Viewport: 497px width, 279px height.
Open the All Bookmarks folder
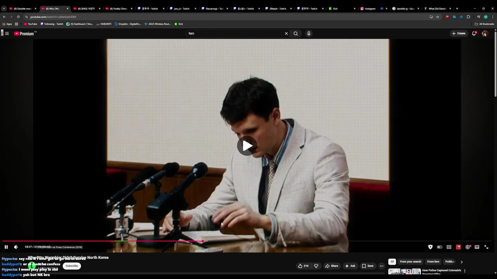click(485, 24)
